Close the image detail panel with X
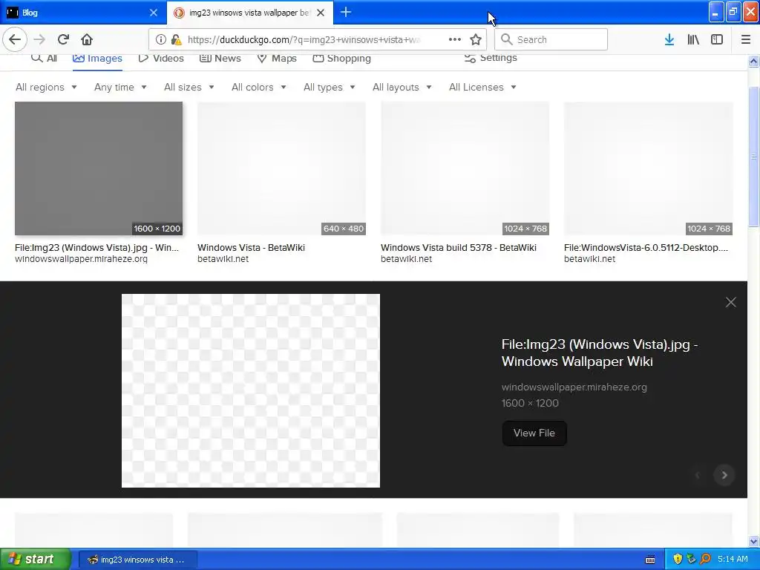Screen dimensions: 760x570 (x=730, y=303)
